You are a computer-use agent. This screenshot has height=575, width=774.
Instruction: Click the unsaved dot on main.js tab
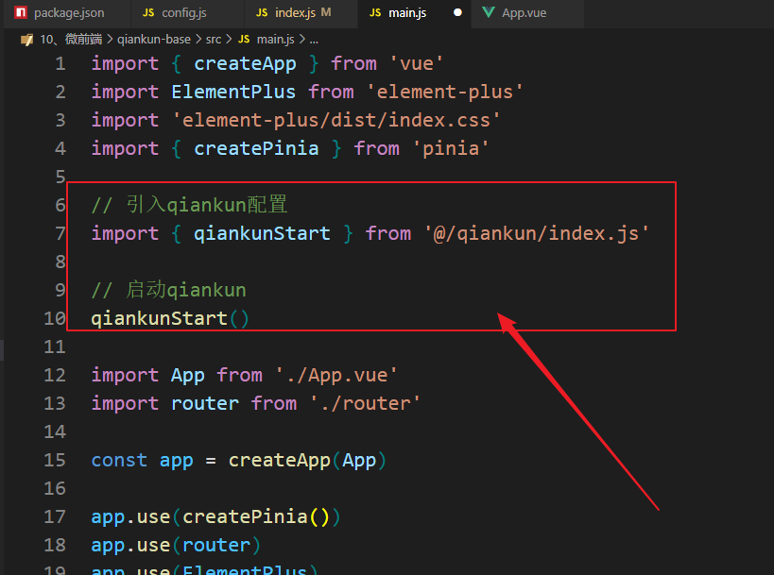(x=458, y=13)
